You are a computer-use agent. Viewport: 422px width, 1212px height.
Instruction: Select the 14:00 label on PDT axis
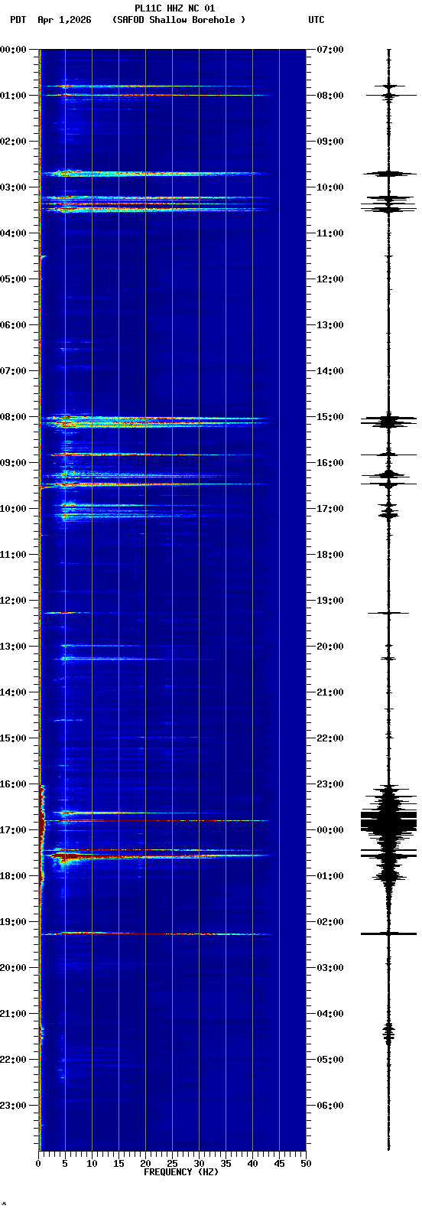[x=13, y=692]
